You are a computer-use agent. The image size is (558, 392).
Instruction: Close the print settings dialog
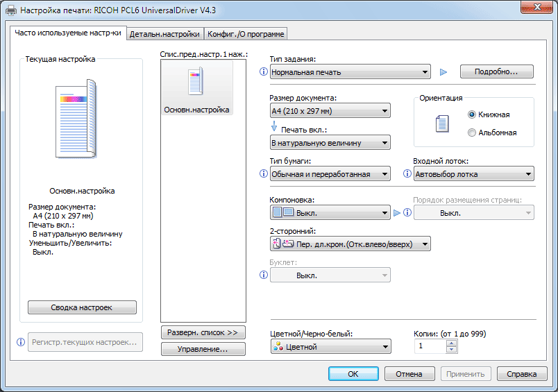coord(537,7)
